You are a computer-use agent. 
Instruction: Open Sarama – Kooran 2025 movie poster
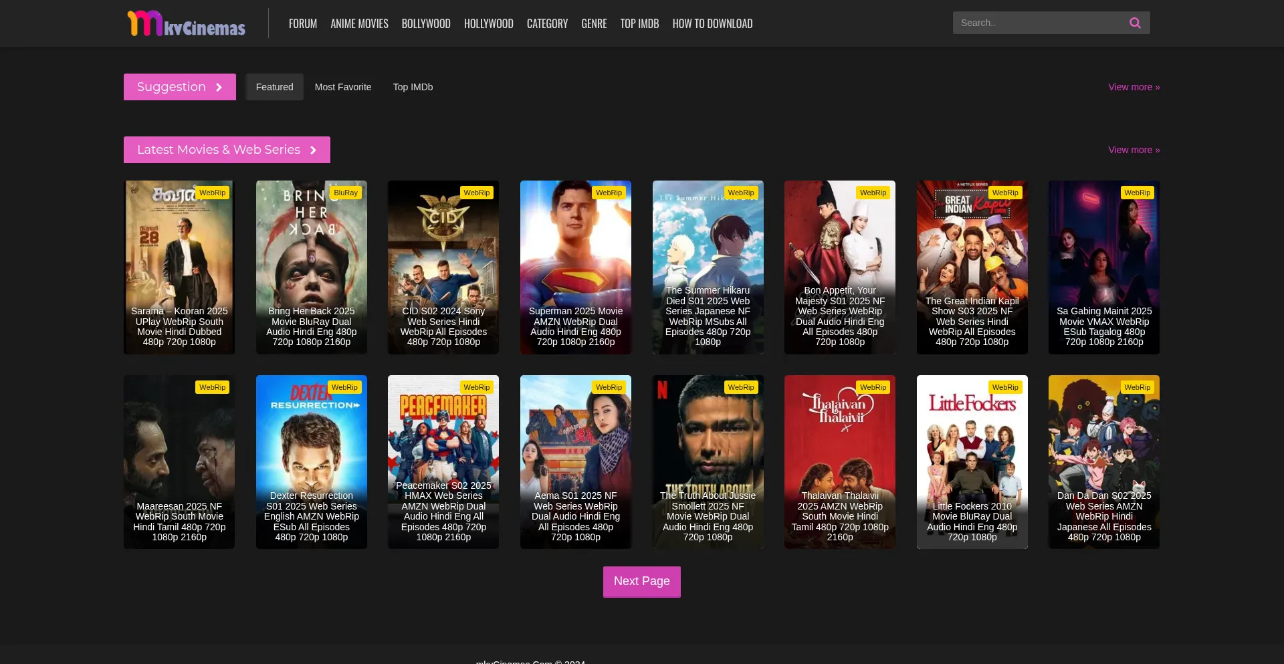point(179,267)
